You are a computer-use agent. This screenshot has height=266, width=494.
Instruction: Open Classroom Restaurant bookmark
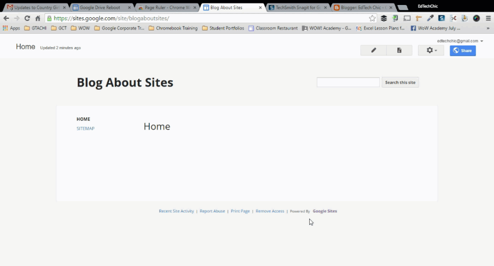pos(273,28)
